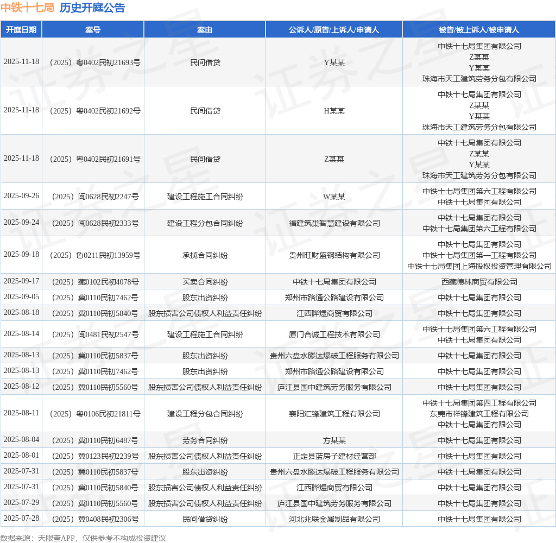
Task: Click the 中铁十七局 orange title text
Action: tap(27, 8)
